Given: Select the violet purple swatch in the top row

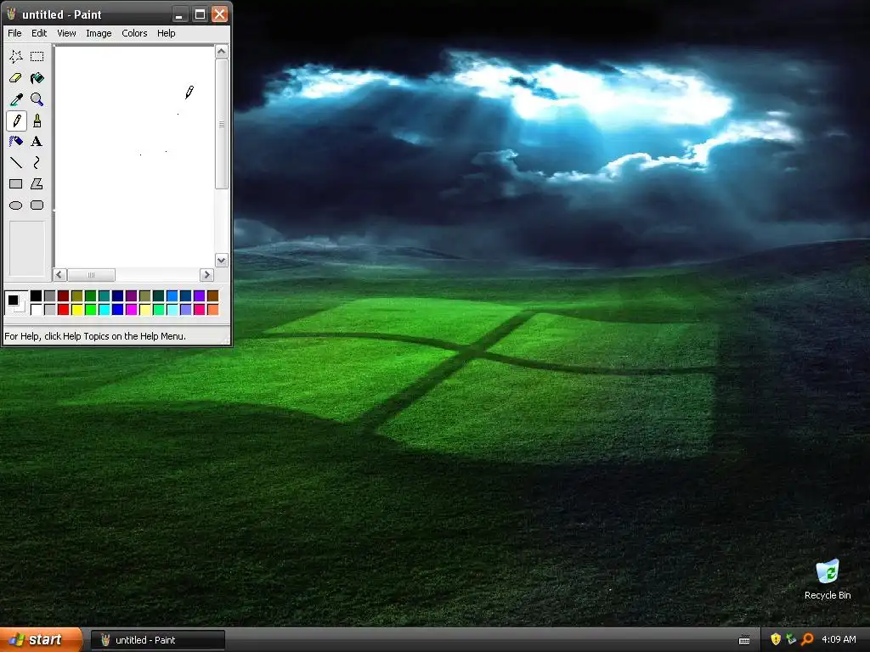Looking at the screenshot, I should pyautogui.click(x=199, y=296).
